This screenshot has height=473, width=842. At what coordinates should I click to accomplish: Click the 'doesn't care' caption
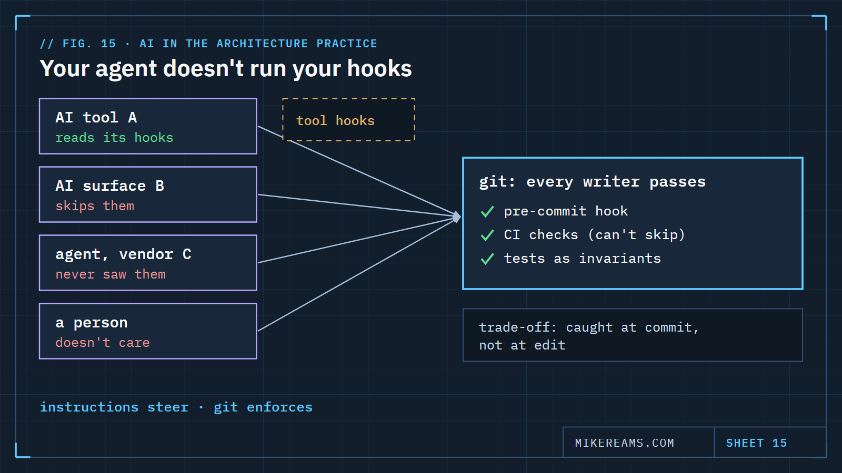103,343
